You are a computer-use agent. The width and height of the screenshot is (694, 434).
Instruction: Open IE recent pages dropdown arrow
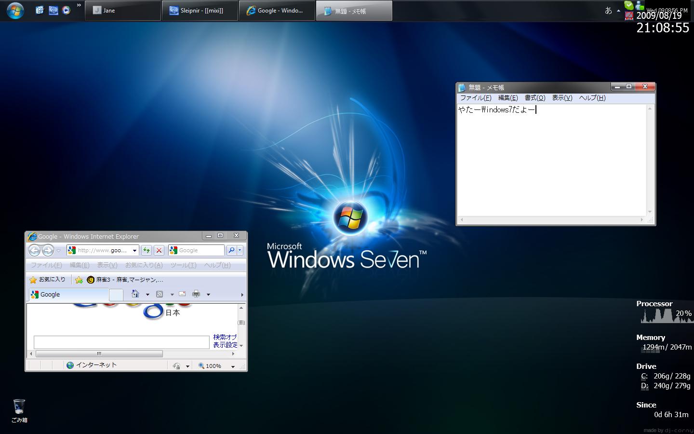59,250
